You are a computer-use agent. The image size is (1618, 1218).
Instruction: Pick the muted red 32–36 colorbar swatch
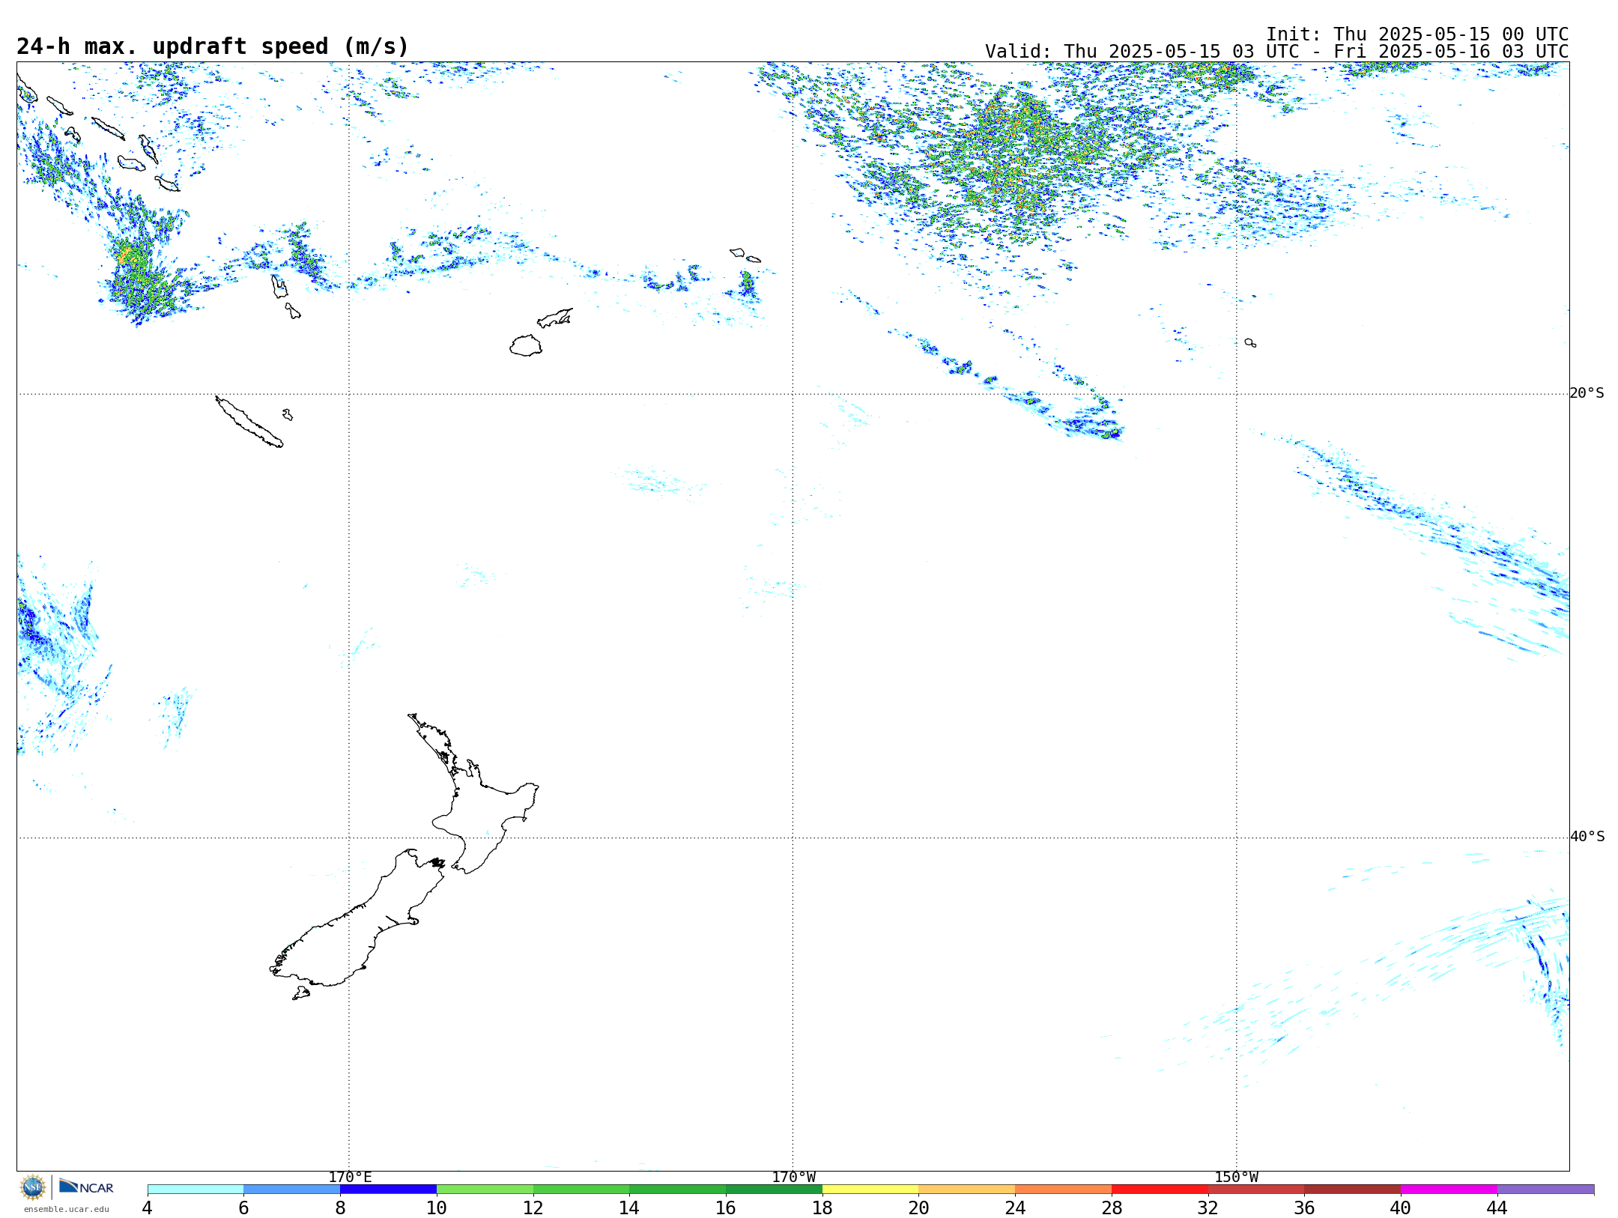click(1256, 1189)
